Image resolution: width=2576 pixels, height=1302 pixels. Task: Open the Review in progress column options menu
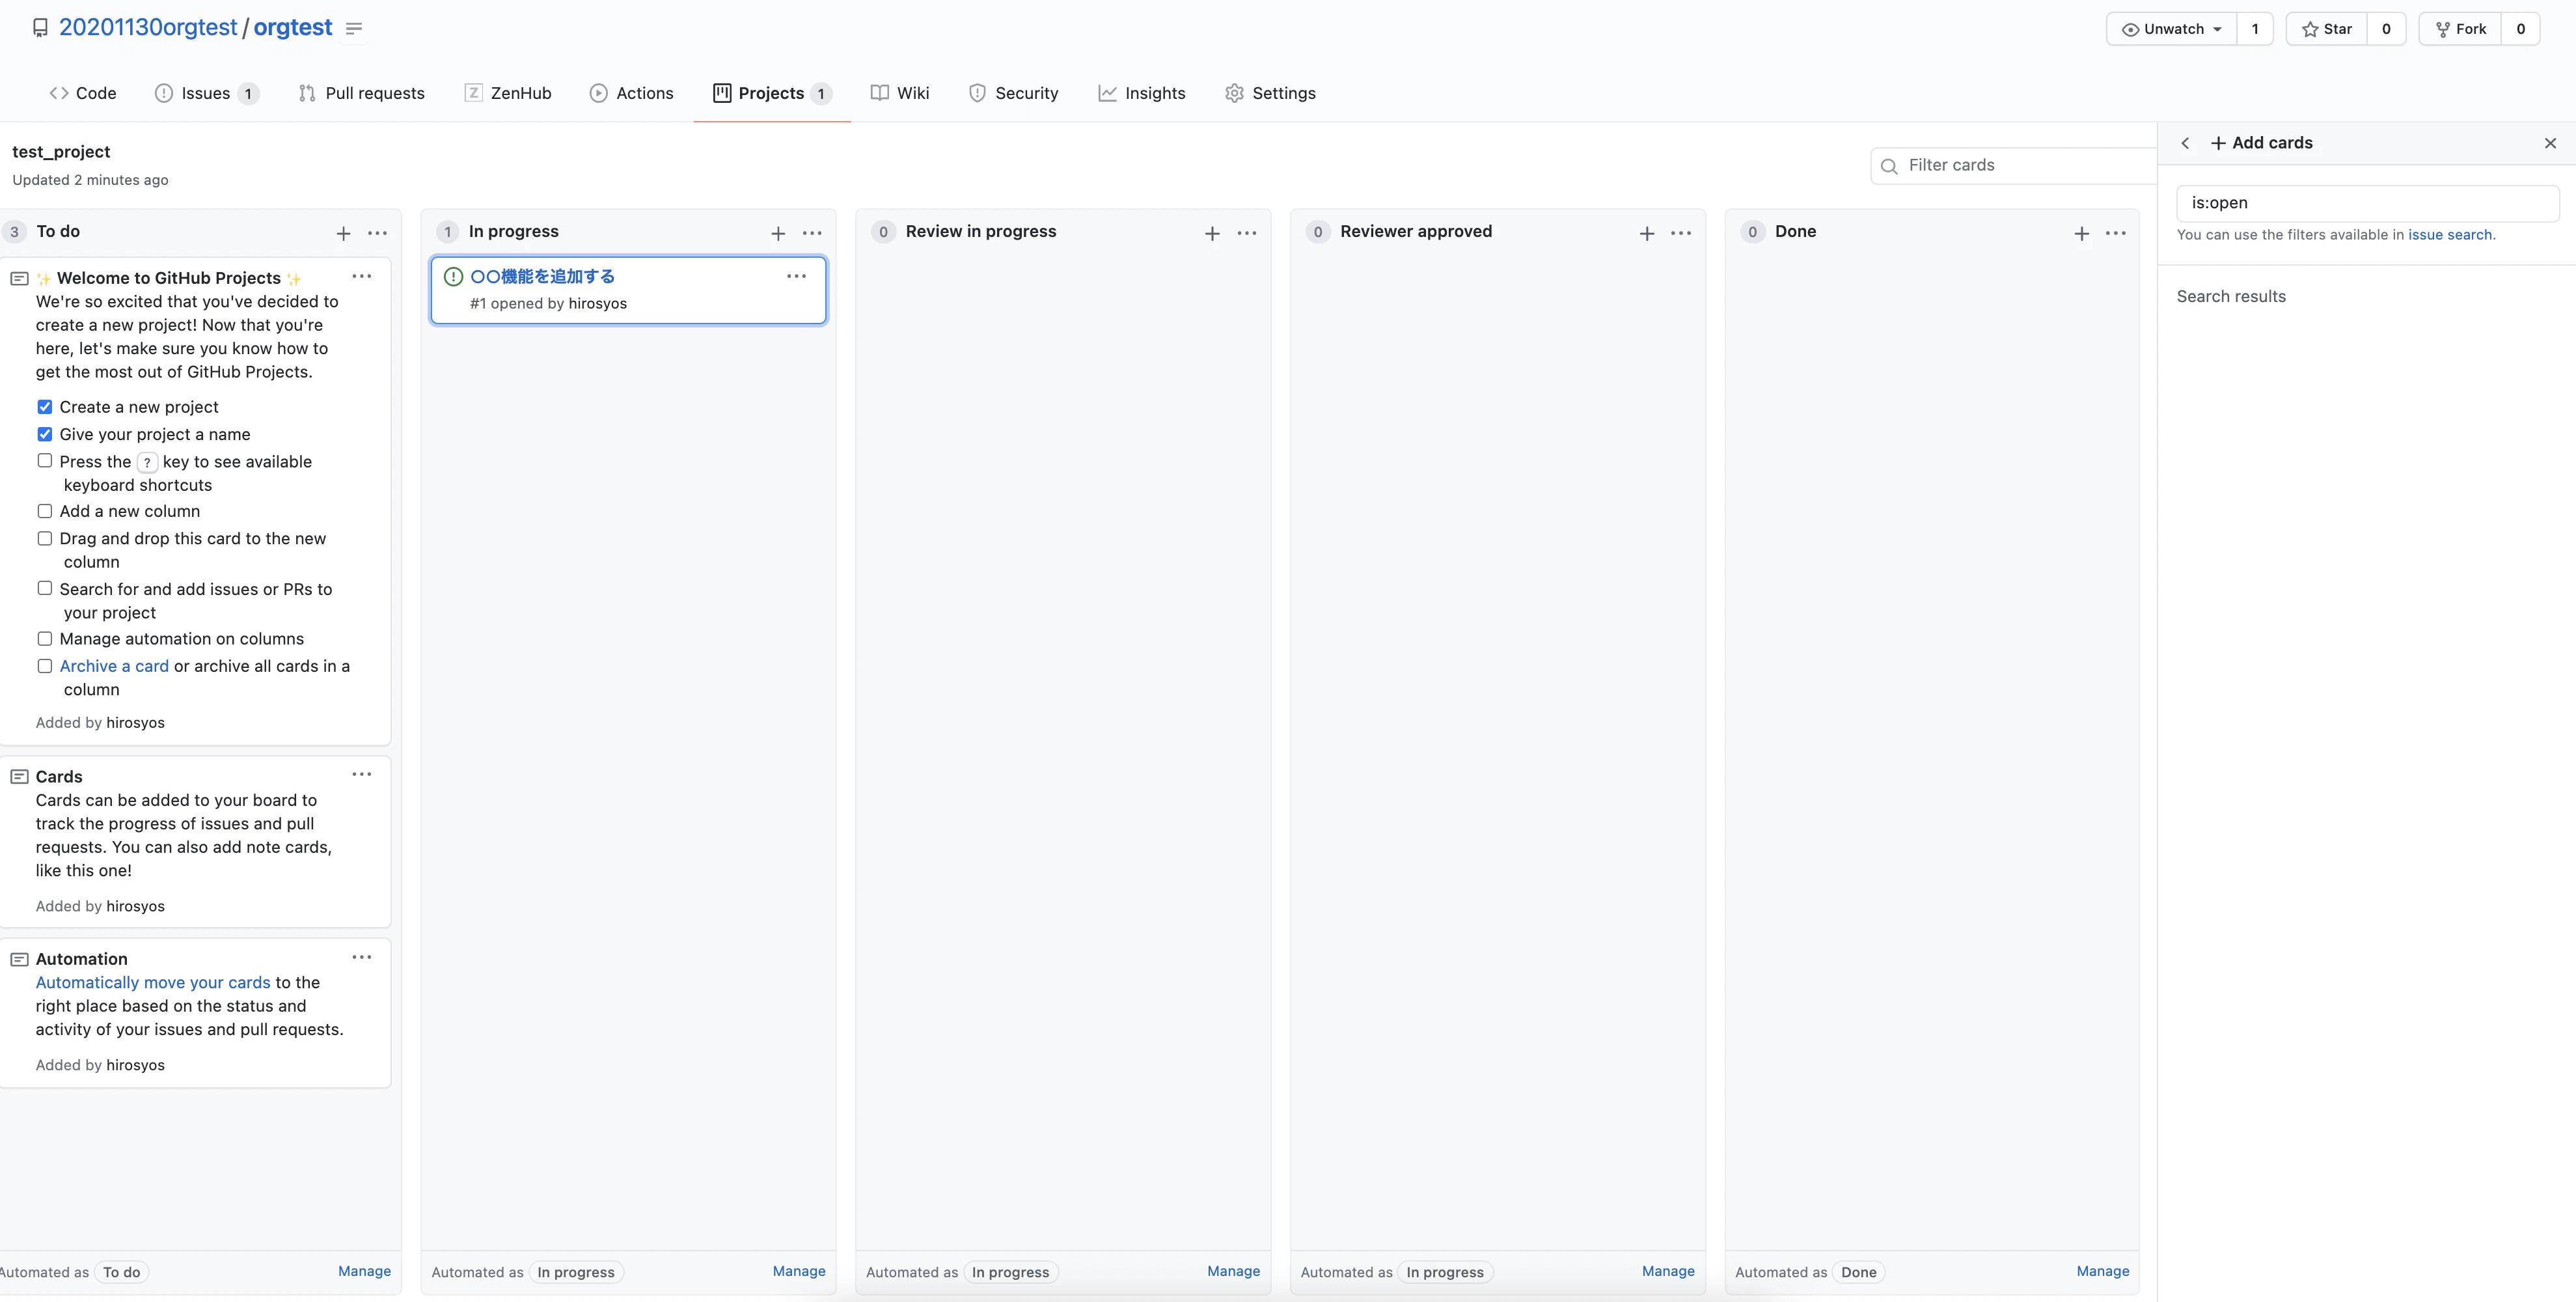1247,233
